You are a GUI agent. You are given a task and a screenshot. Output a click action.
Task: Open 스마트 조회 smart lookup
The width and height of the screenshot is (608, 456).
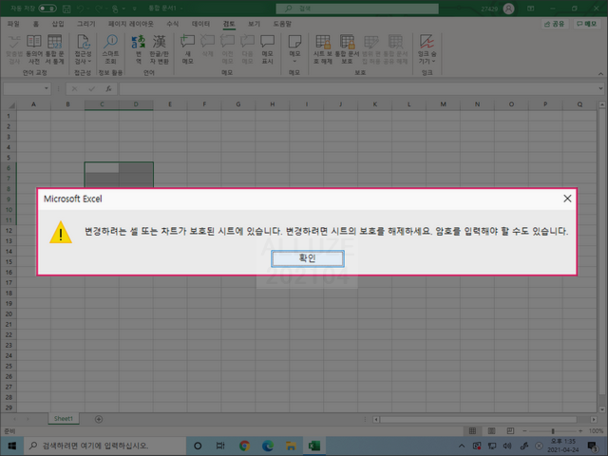click(x=110, y=48)
